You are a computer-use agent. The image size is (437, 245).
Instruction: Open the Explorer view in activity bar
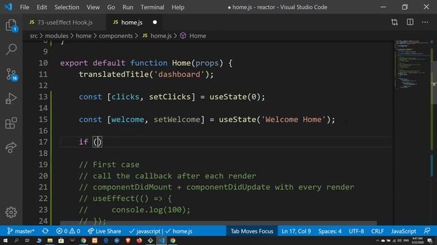click(11, 25)
